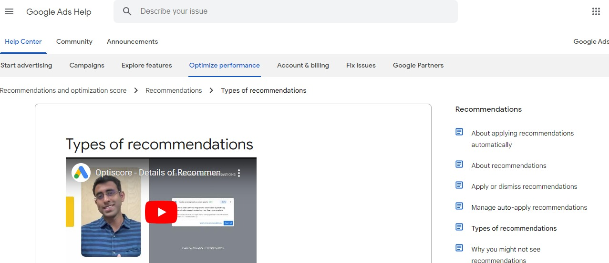The height and width of the screenshot is (263, 609).
Task: Open the hamburger main menu
Action: click(x=9, y=11)
